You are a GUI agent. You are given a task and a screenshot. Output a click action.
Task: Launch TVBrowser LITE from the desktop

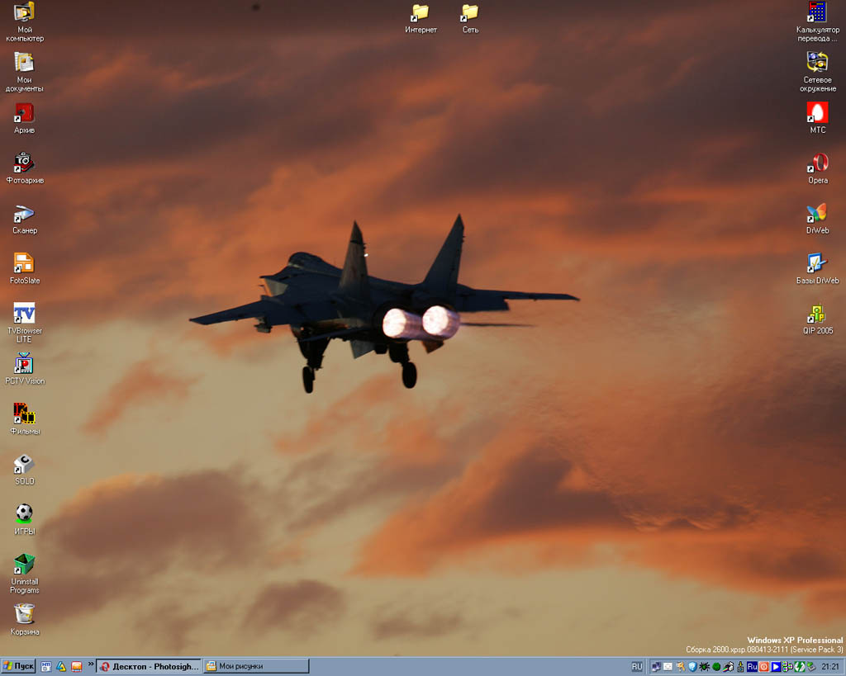click(24, 314)
